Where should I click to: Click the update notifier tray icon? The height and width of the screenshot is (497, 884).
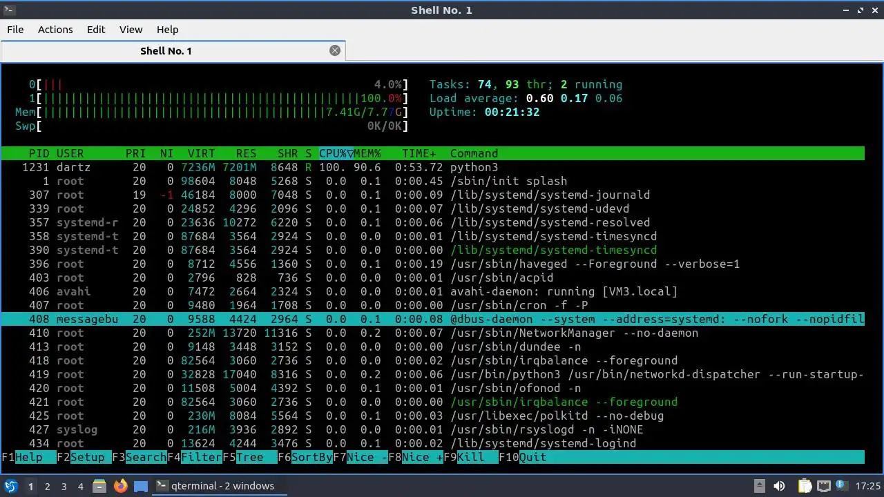coord(842,486)
